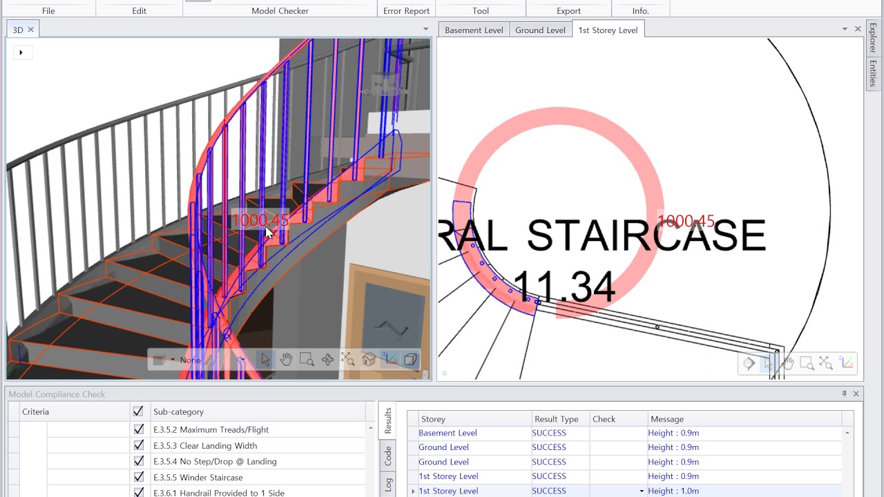Viewport: 884px width, 497px height.
Task: Select the pointer tool in plan view toolbar
Action: [768, 363]
